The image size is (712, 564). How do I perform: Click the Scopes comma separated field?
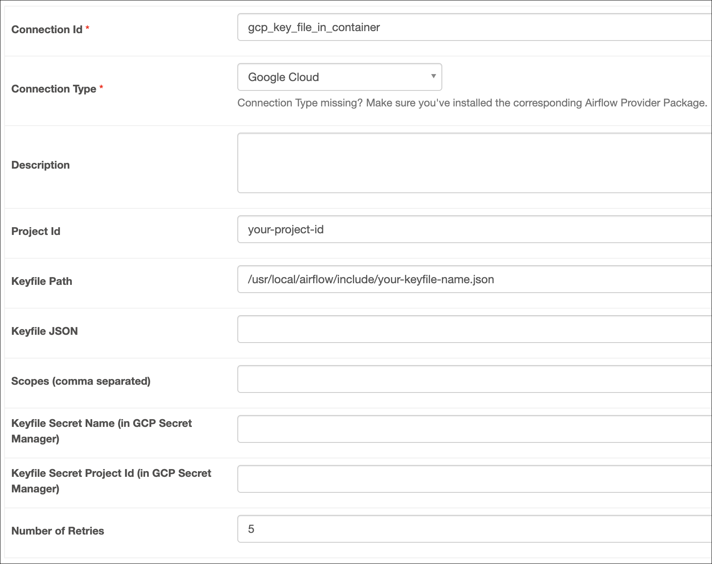471,379
